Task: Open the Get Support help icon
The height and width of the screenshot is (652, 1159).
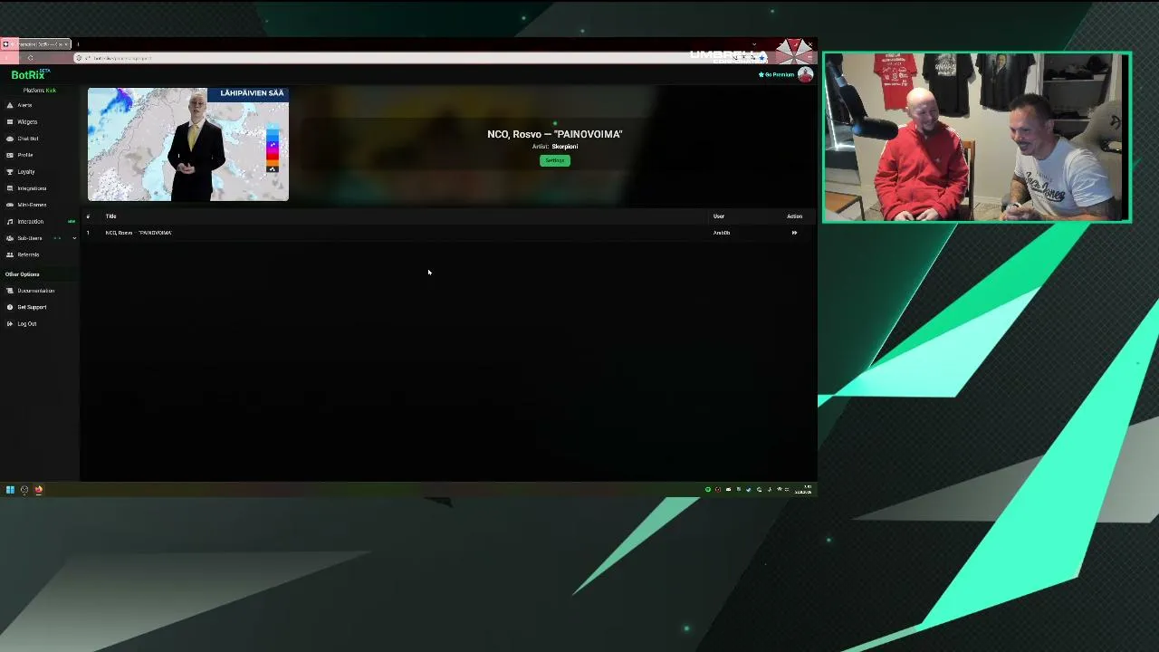Action: coord(10,307)
